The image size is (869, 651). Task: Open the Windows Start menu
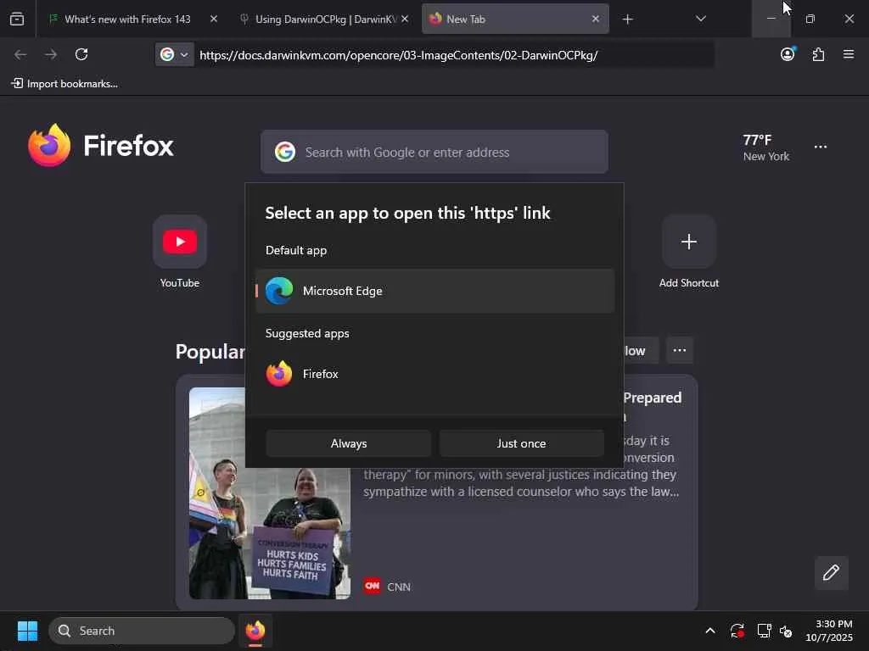coord(27,631)
